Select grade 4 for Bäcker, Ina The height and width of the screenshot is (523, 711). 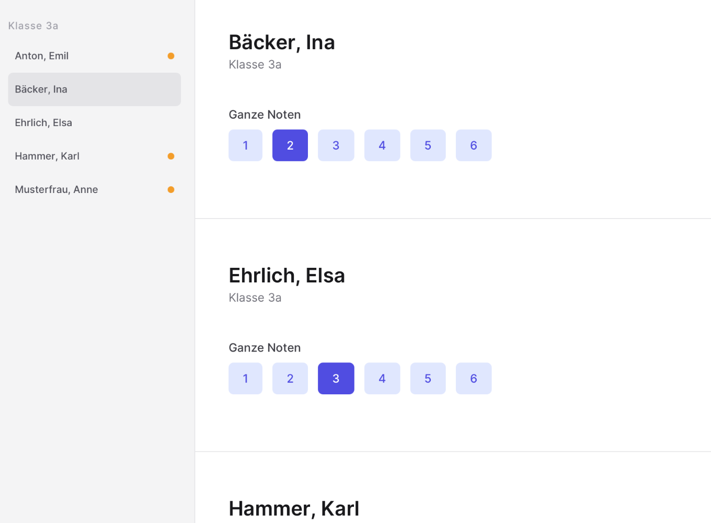coord(382,145)
